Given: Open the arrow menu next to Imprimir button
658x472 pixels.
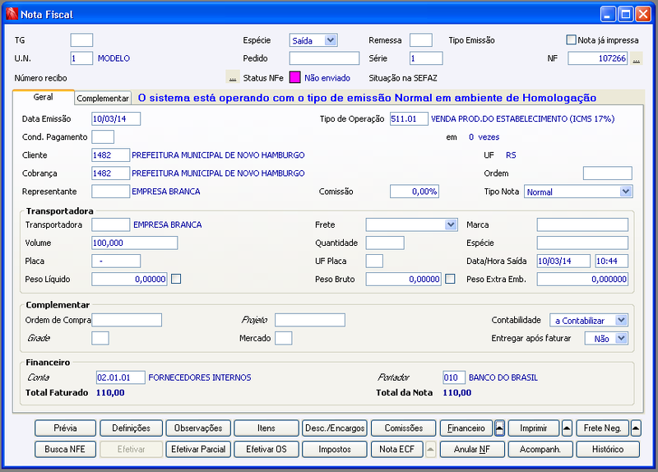Looking at the screenshot, I should [x=567, y=428].
